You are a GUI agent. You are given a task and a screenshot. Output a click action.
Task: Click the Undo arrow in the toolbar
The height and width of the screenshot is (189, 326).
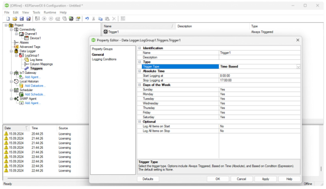click(87, 19)
